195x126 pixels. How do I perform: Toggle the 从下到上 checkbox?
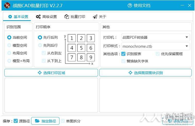pos(44,61)
